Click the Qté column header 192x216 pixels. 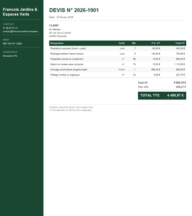134,43
